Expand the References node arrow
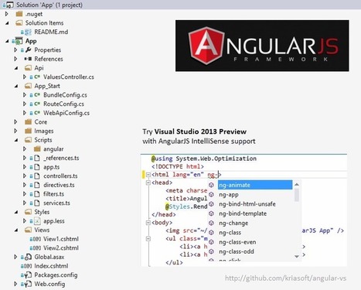The image size is (361, 290). click(x=15, y=59)
